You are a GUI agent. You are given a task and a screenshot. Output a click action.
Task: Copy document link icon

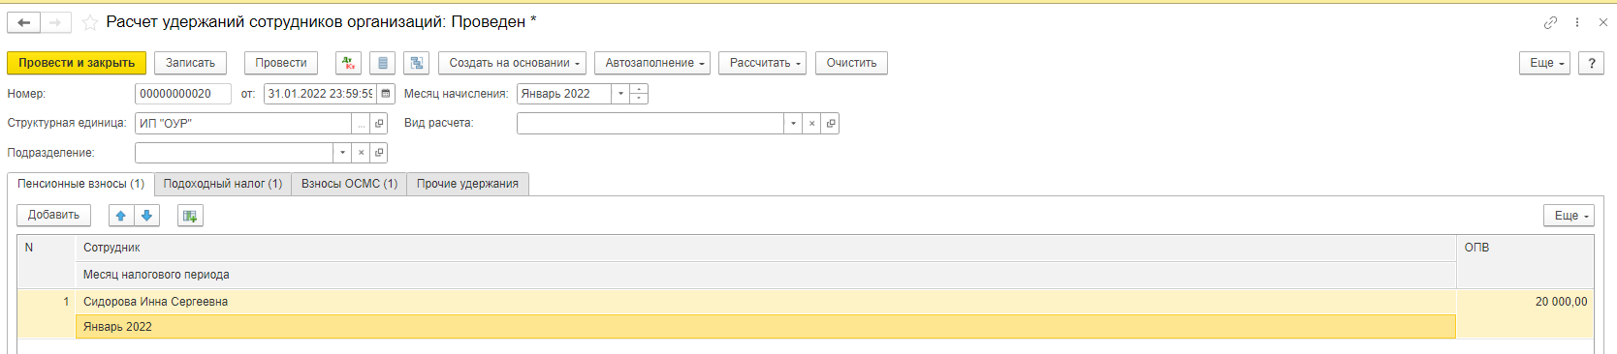click(x=1550, y=22)
